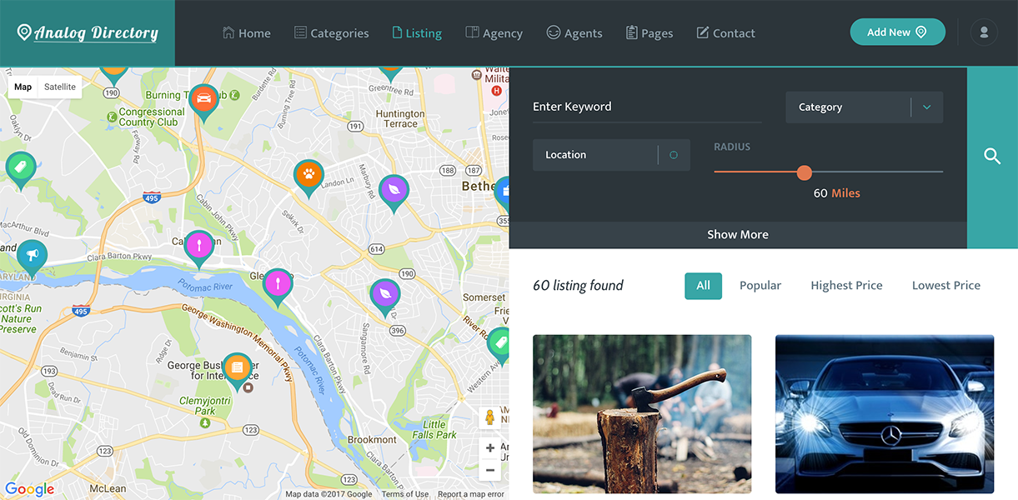Click Report a map error link
The width and height of the screenshot is (1018, 500).
coord(471,494)
